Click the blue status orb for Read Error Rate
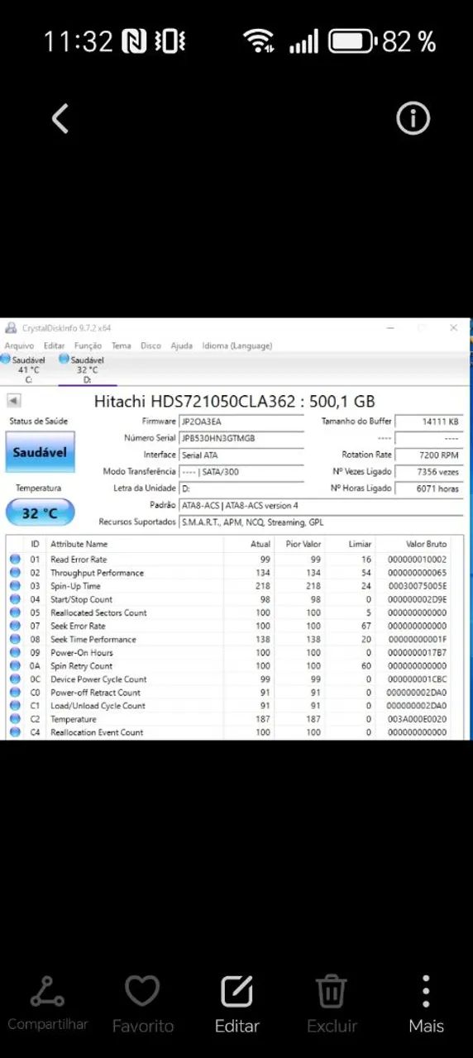473x1058 pixels. (15, 560)
